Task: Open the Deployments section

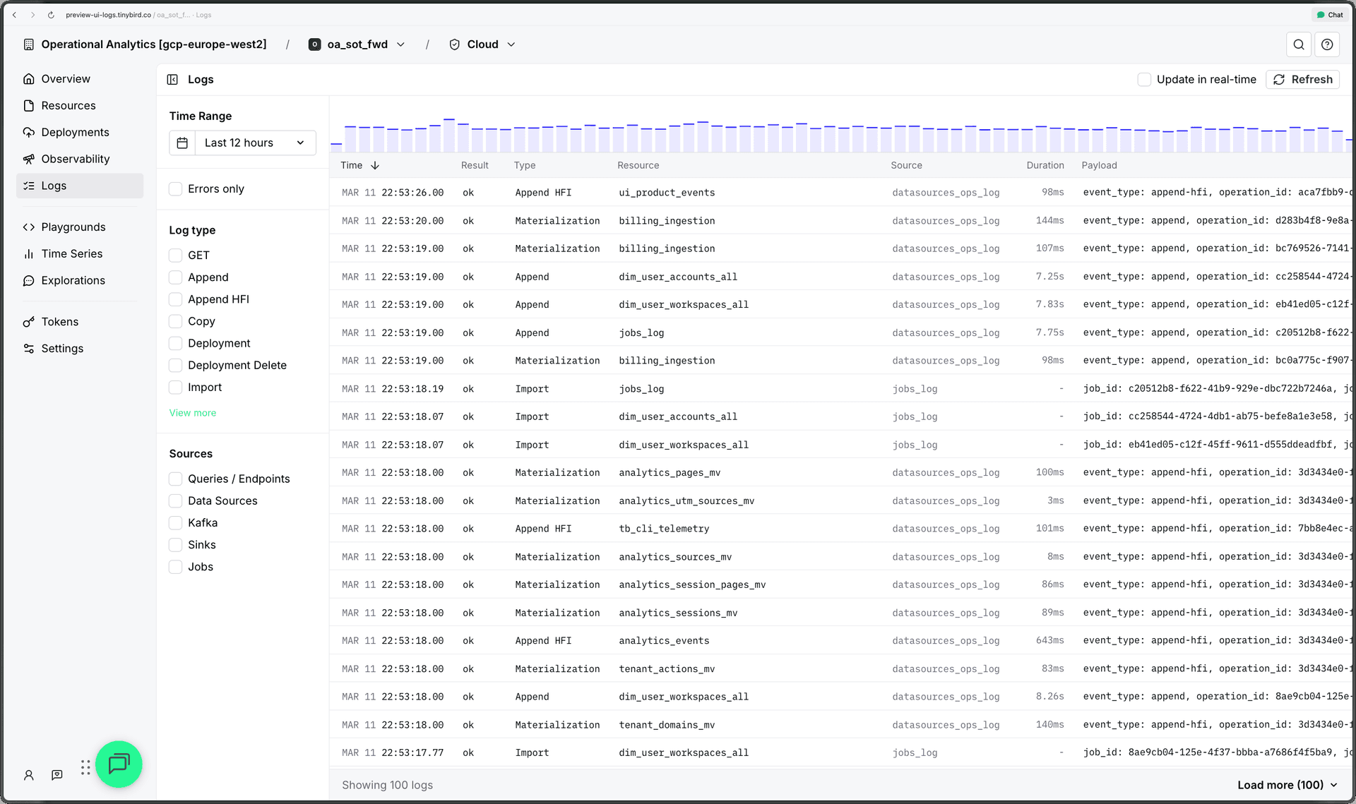Action: (x=74, y=132)
